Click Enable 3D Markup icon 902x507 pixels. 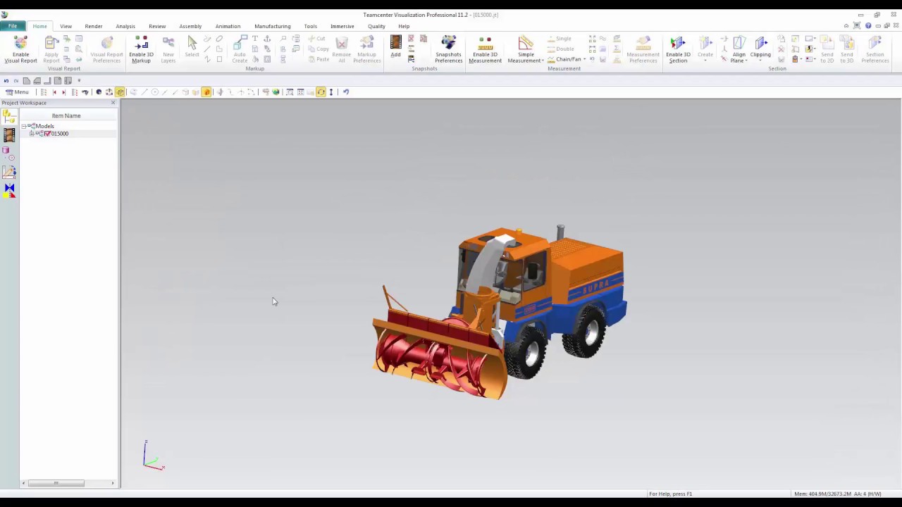141,44
